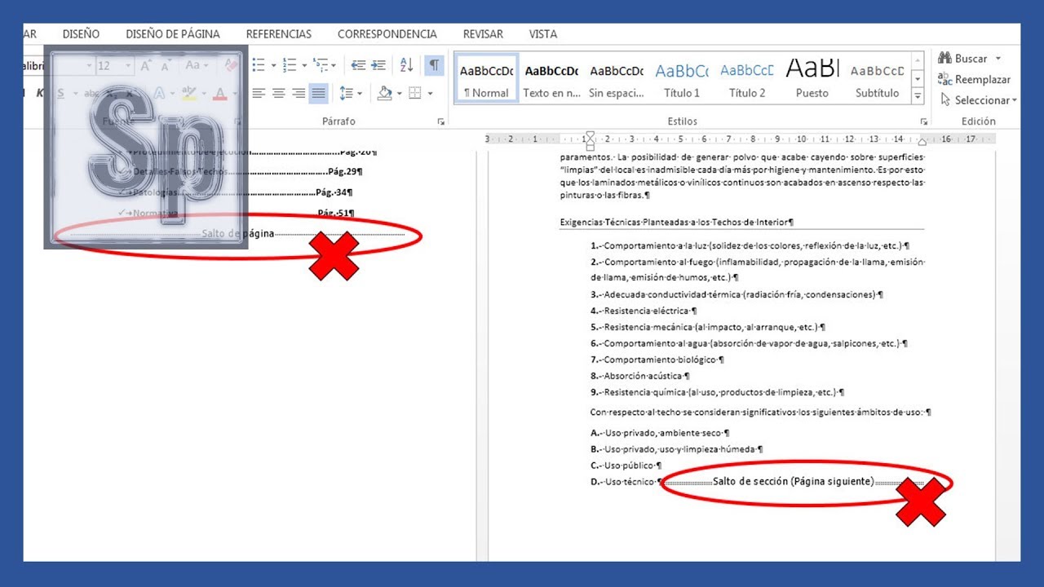
Task: Switch to the DISEÑO tab
Action: [x=81, y=34]
